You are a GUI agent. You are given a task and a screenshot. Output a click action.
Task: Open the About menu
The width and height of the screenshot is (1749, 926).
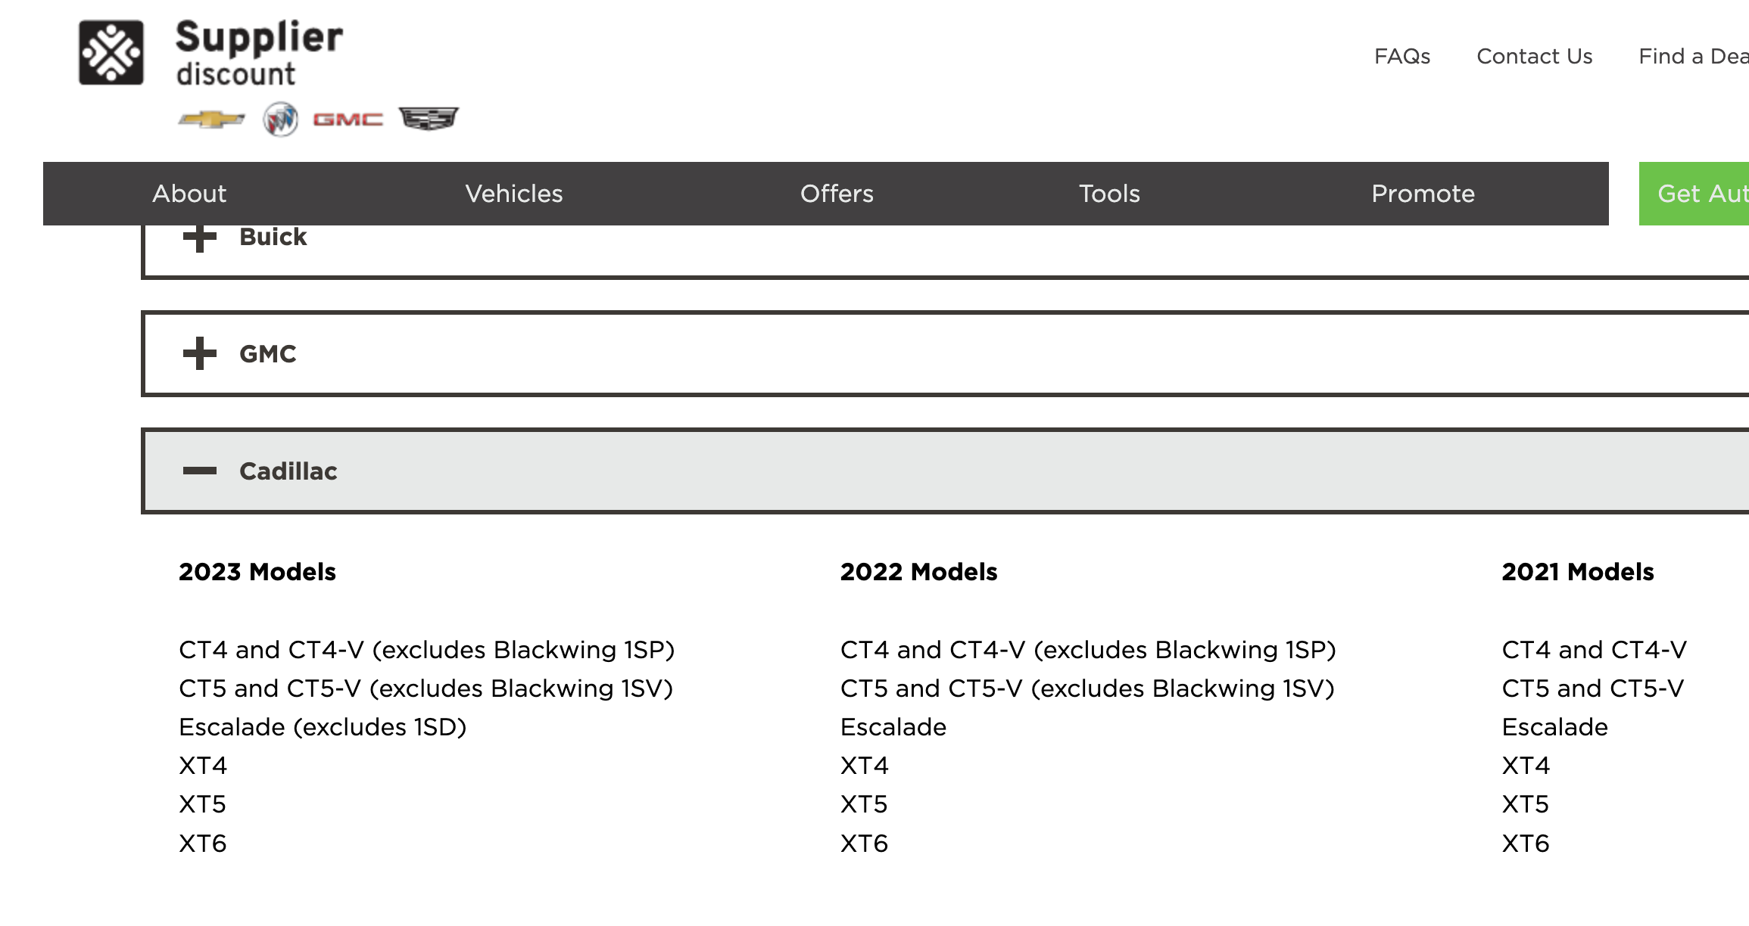point(189,194)
